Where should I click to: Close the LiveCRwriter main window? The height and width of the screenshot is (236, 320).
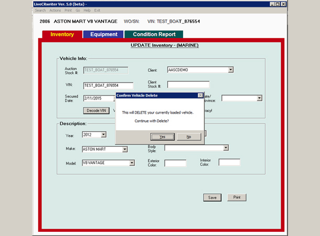[283, 4]
